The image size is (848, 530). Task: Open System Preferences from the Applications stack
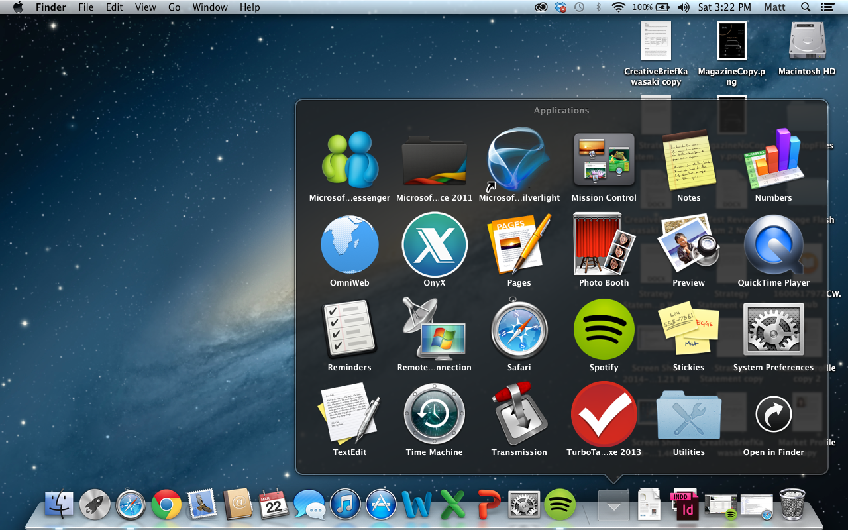point(774,329)
